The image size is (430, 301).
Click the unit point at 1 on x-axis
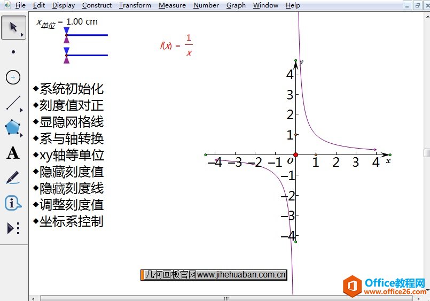coord(316,155)
